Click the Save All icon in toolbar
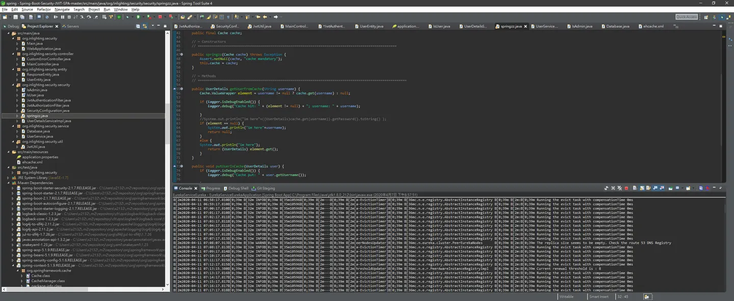 [x=22, y=17]
